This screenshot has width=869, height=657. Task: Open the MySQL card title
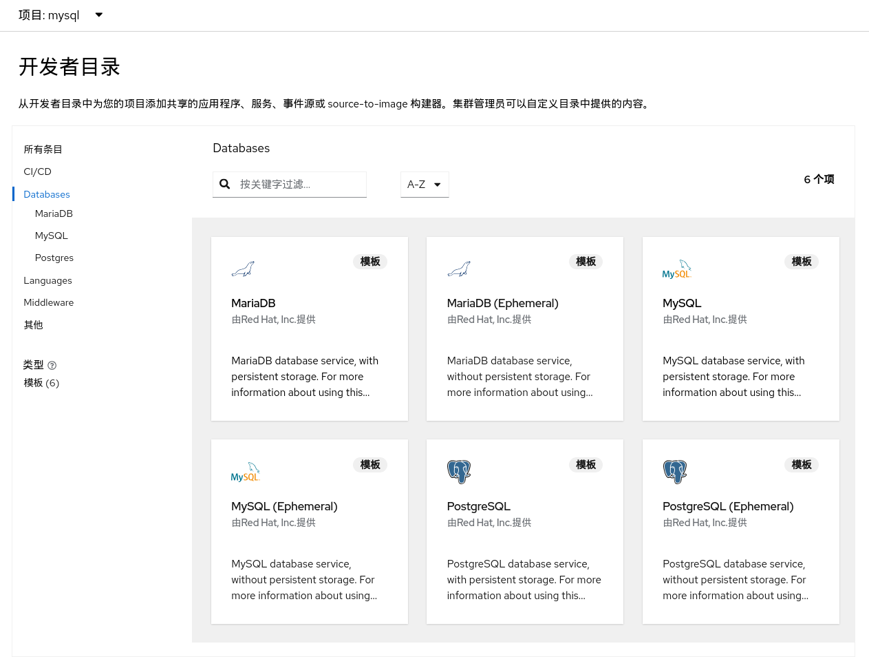coord(682,303)
